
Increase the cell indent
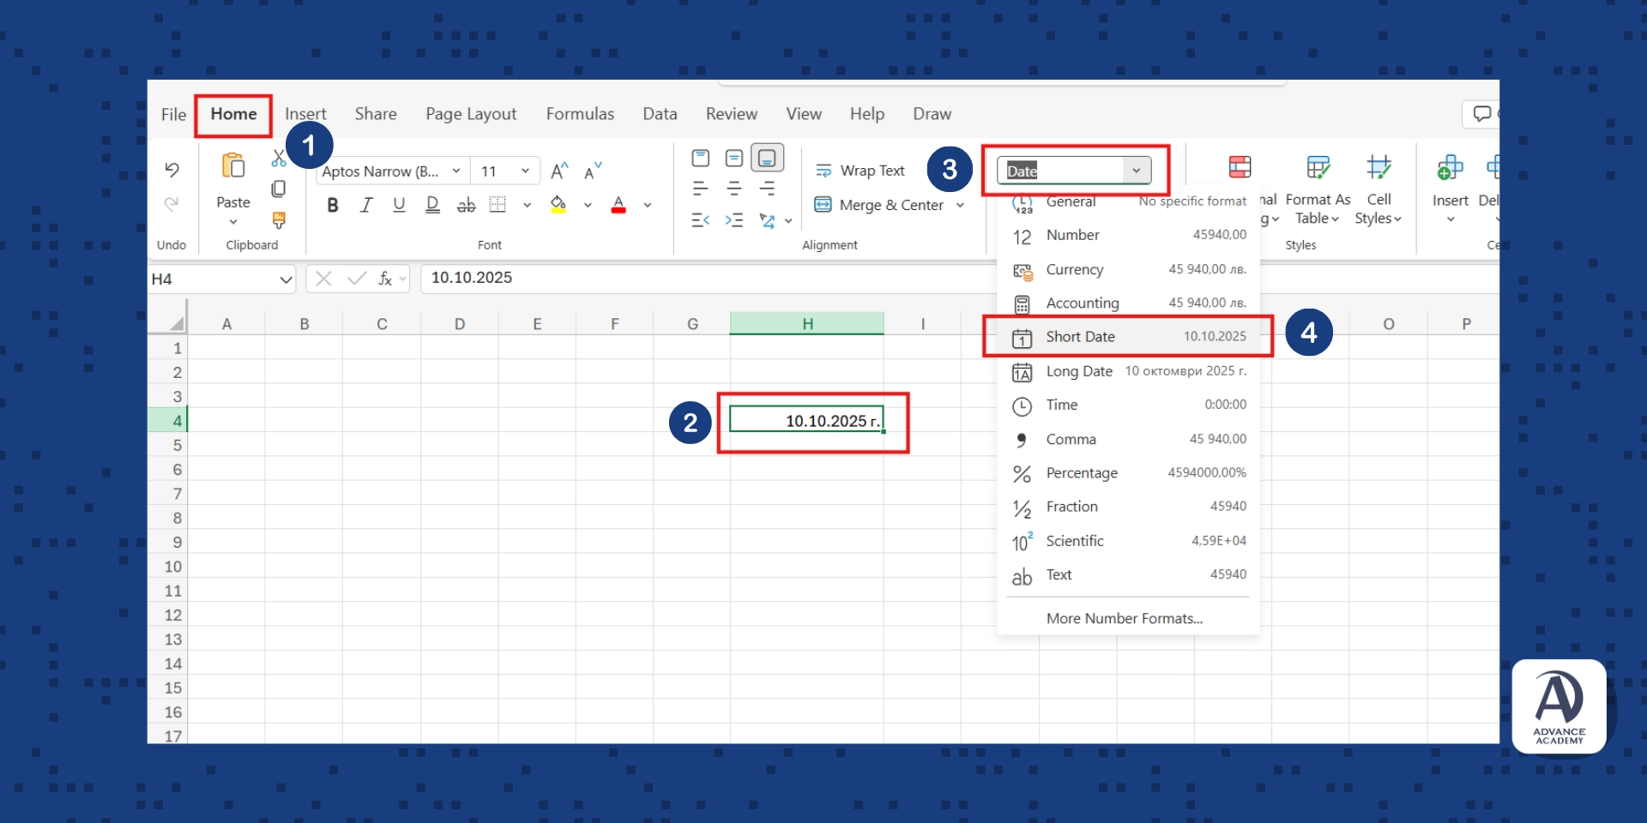(733, 220)
